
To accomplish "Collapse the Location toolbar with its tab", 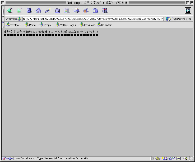I will [x=3, y=19].
